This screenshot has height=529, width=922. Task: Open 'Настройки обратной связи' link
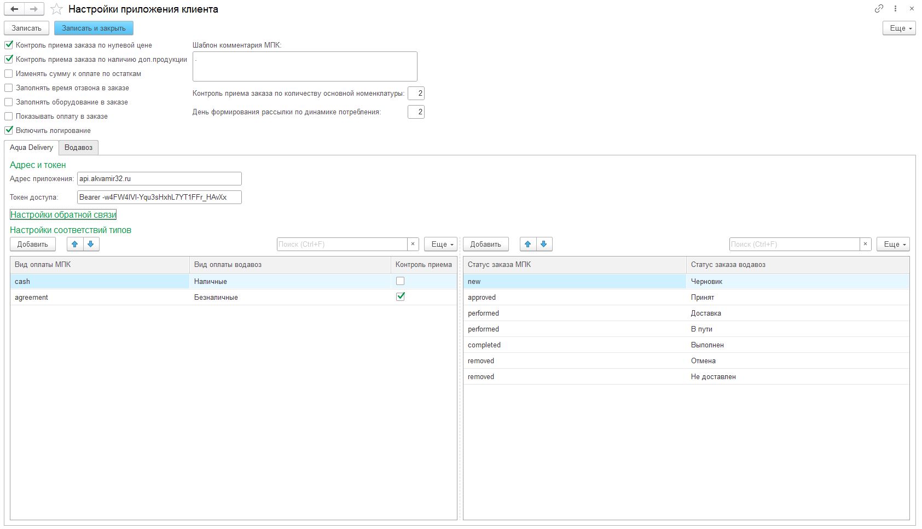63,214
